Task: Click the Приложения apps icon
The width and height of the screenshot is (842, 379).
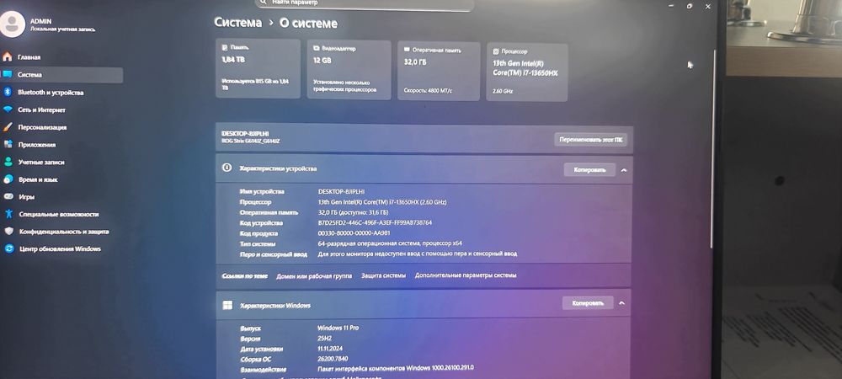Action: point(8,144)
